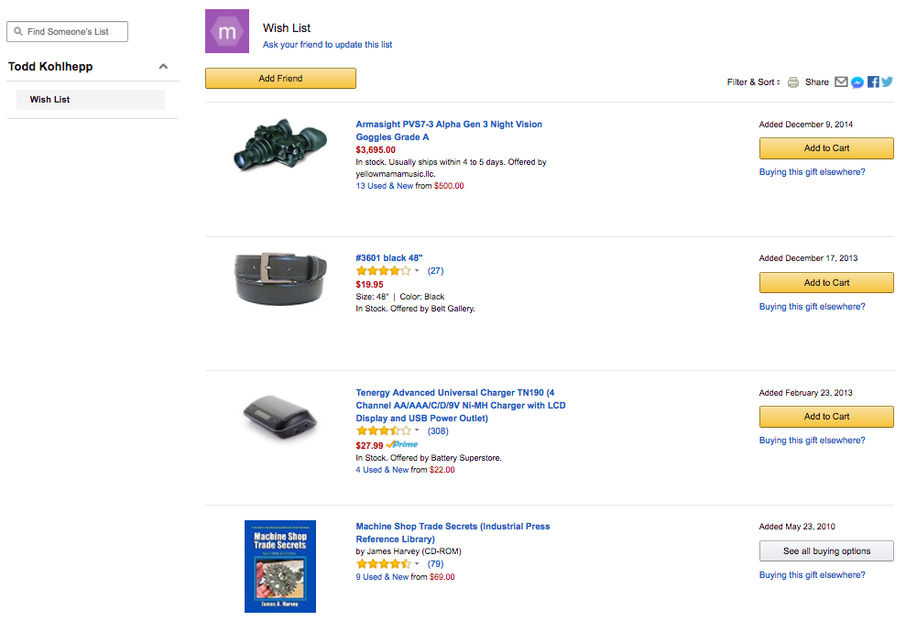Share the list via email envelope icon

842,82
